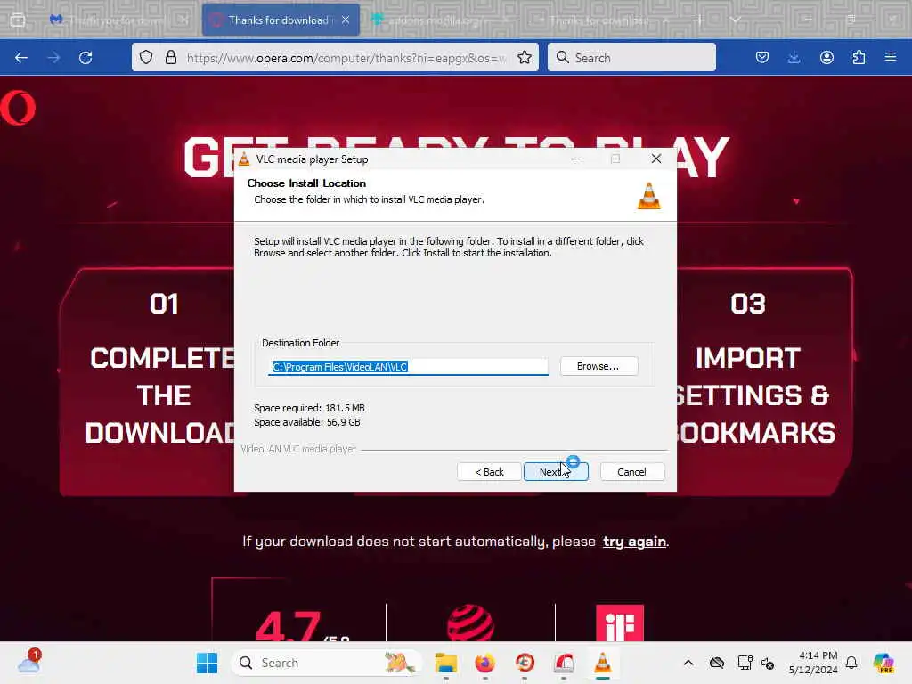Click the display/network tray icon
The height and width of the screenshot is (684, 912).
click(745, 663)
